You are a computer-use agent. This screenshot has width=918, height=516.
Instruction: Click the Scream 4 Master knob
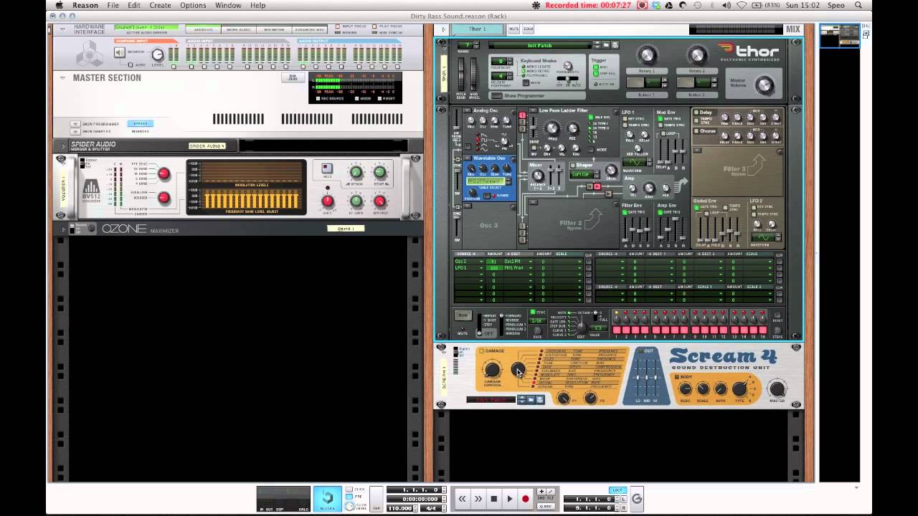click(777, 389)
